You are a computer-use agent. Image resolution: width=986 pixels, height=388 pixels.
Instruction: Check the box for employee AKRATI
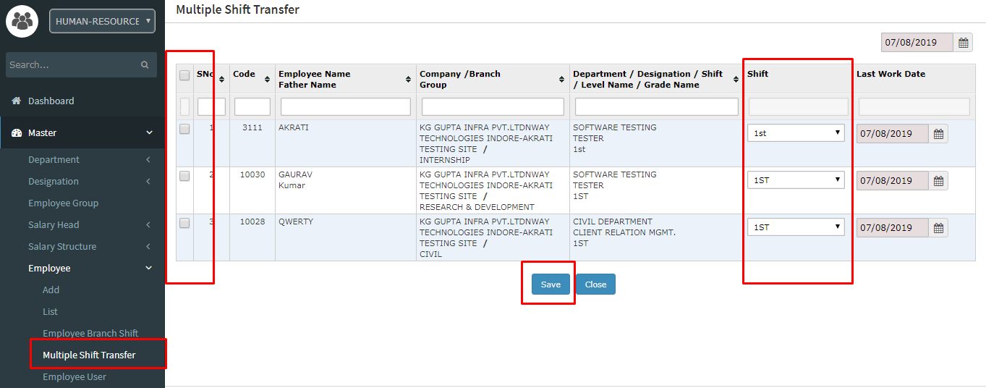coord(184,129)
